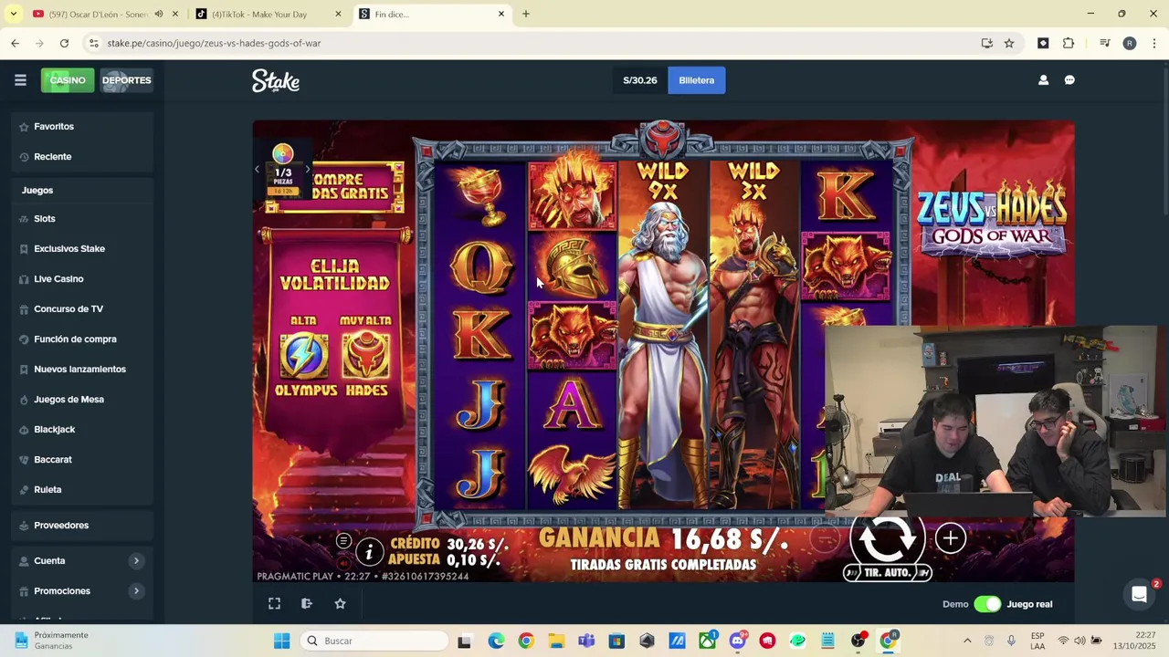
Task: Open File Explorer from taskbar
Action: pyautogui.click(x=555, y=641)
